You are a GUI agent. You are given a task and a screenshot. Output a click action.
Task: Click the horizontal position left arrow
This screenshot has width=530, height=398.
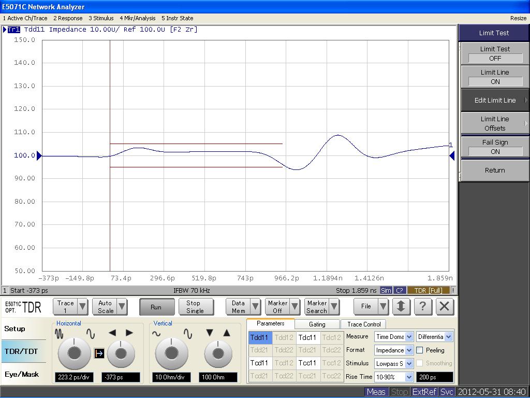[112, 333]
